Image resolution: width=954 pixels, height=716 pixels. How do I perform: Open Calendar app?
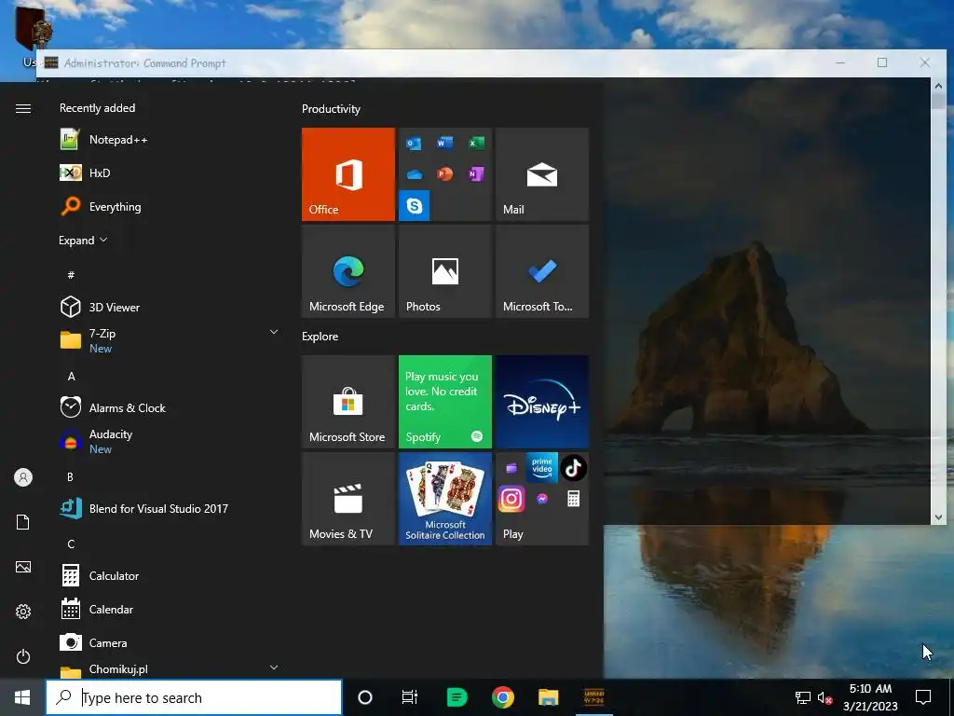170,609
